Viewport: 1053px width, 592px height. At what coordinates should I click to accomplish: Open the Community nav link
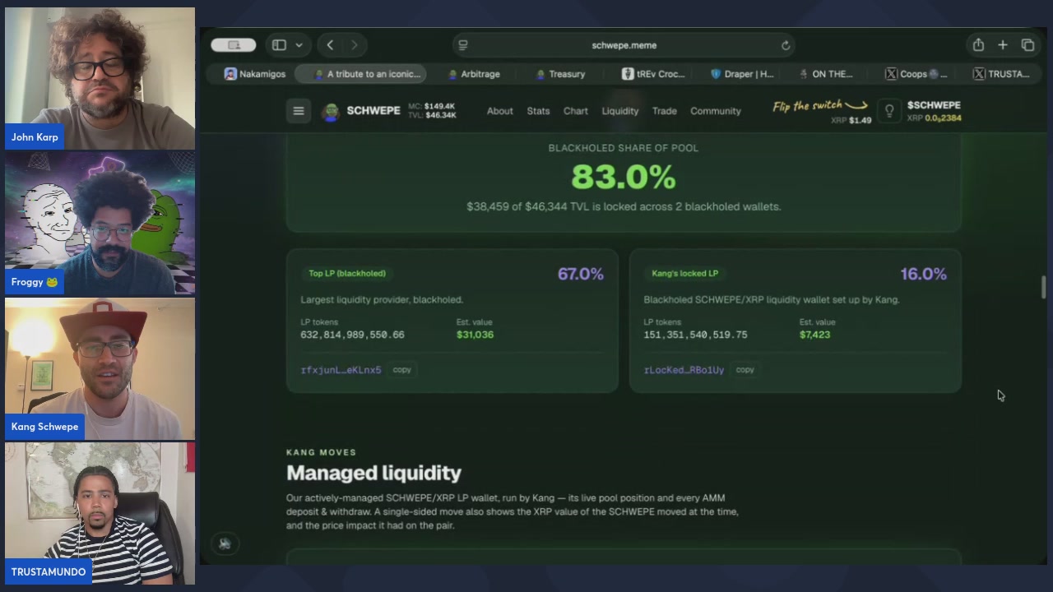tap(716, 111)
